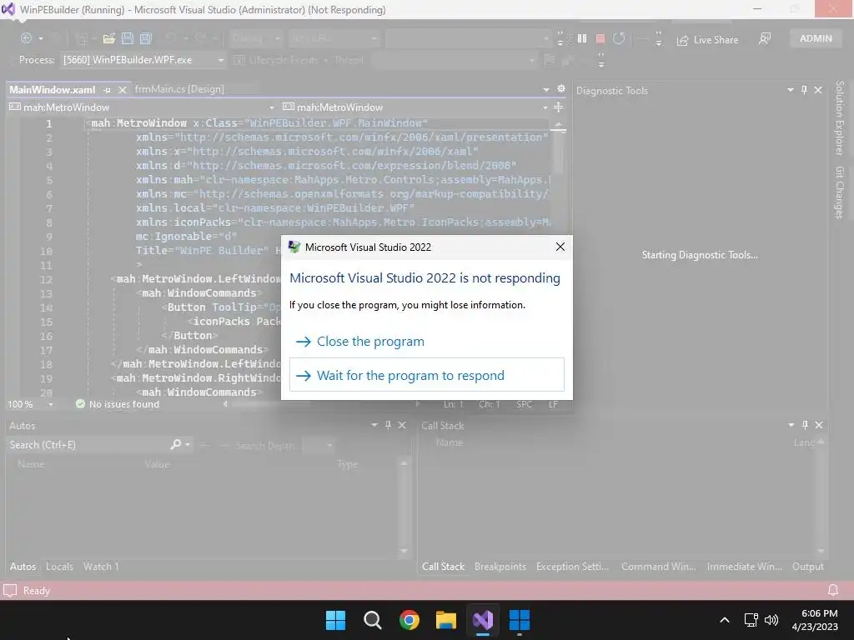Switch to the Output tab
854x640 pixels.
click(807, 567)
